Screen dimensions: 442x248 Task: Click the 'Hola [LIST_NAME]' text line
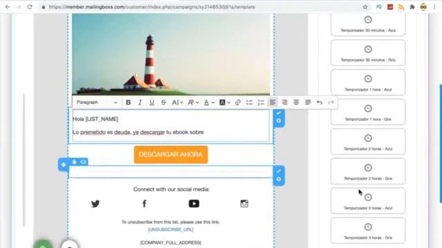point(95,119)
